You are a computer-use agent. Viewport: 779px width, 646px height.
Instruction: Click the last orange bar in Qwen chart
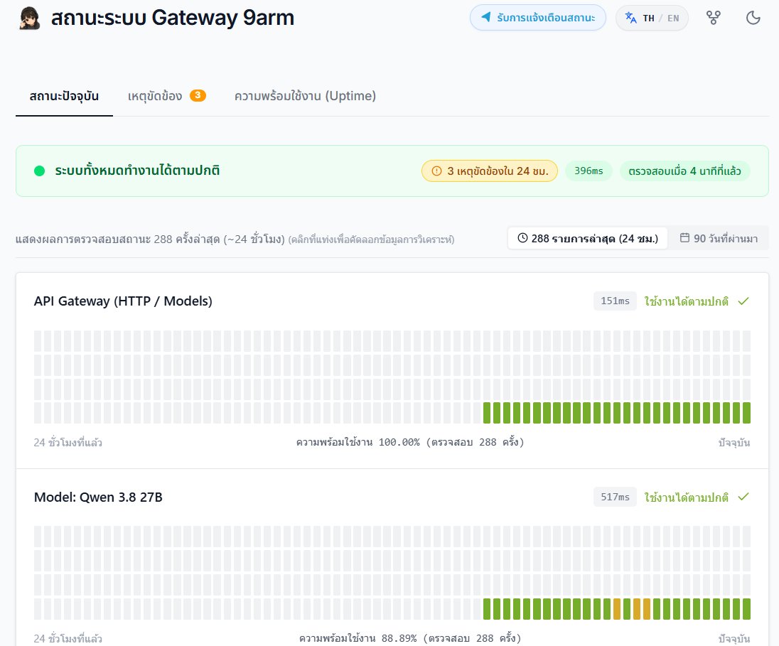click(x=647, y=609)
